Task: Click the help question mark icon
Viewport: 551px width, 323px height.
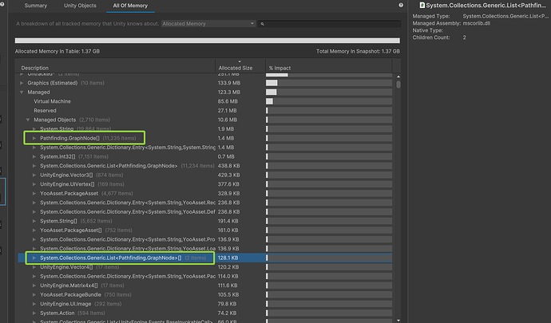Action: pyautogui.click(x=401, y=5)
